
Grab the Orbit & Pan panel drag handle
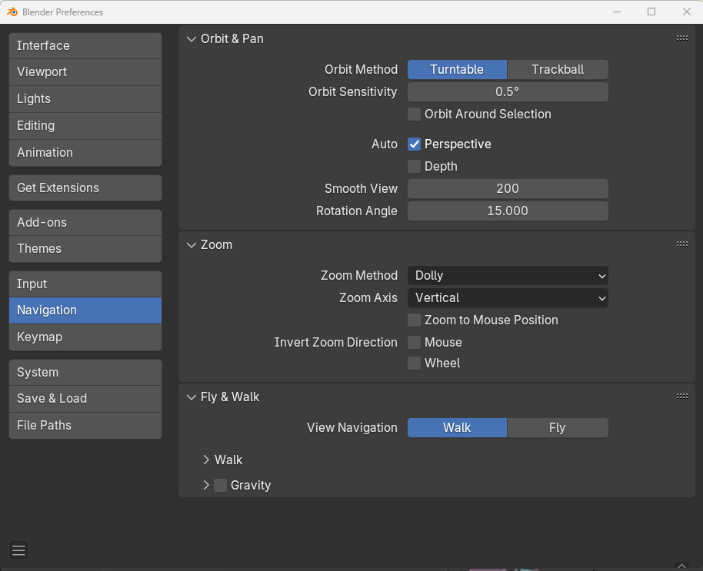pyautogui.click(x=682, y=38)
